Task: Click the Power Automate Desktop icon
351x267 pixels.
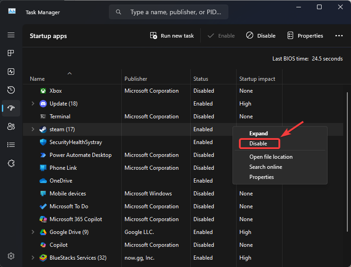Action: coord(43,155)
